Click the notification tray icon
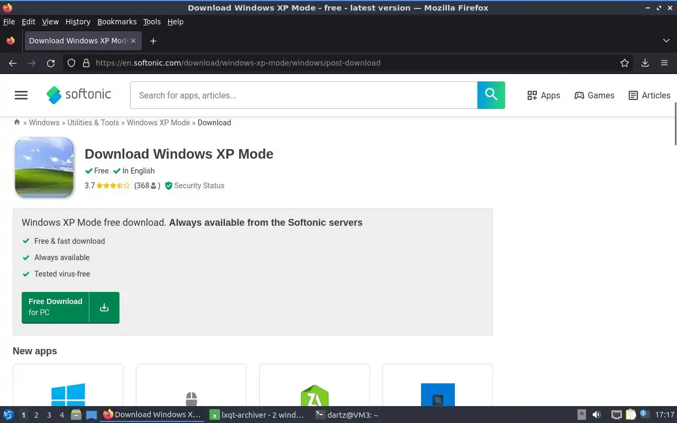The width and height of the screenshot is (677, 423). coord(644,415)
